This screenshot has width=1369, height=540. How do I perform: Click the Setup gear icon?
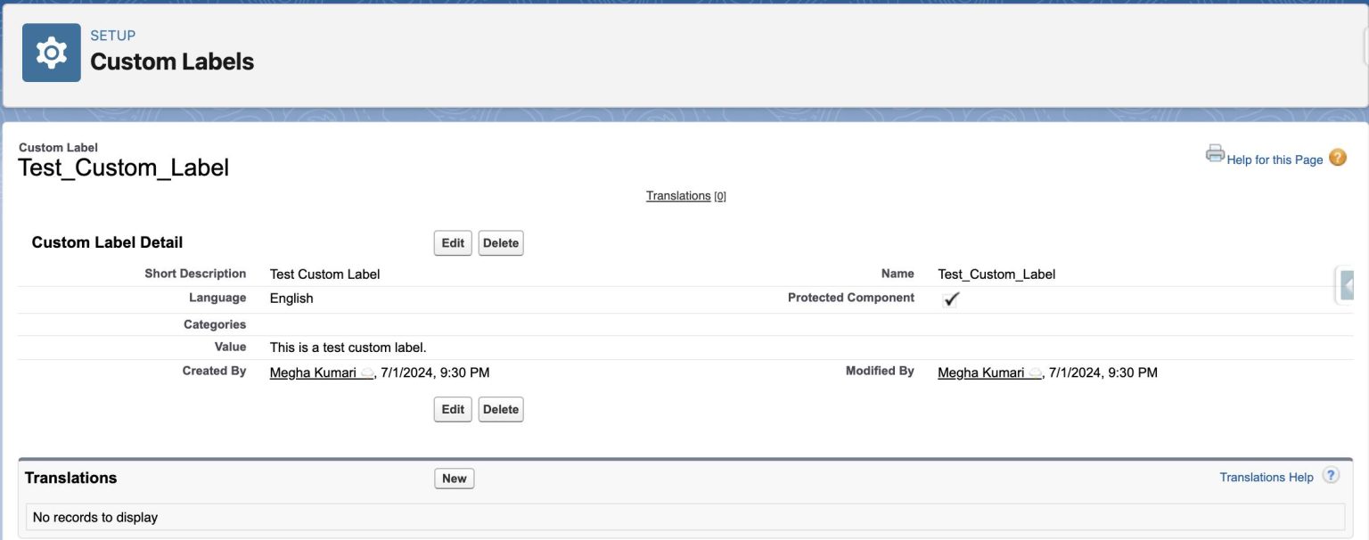point(51,53)
